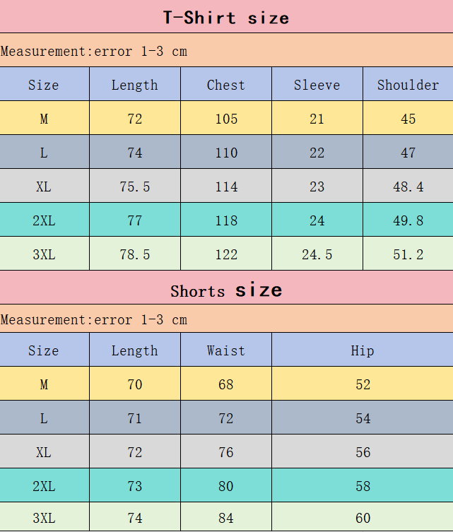Click the Hip column header
The width and height of the screenshot is (453, 532).
tap(363, 350)
